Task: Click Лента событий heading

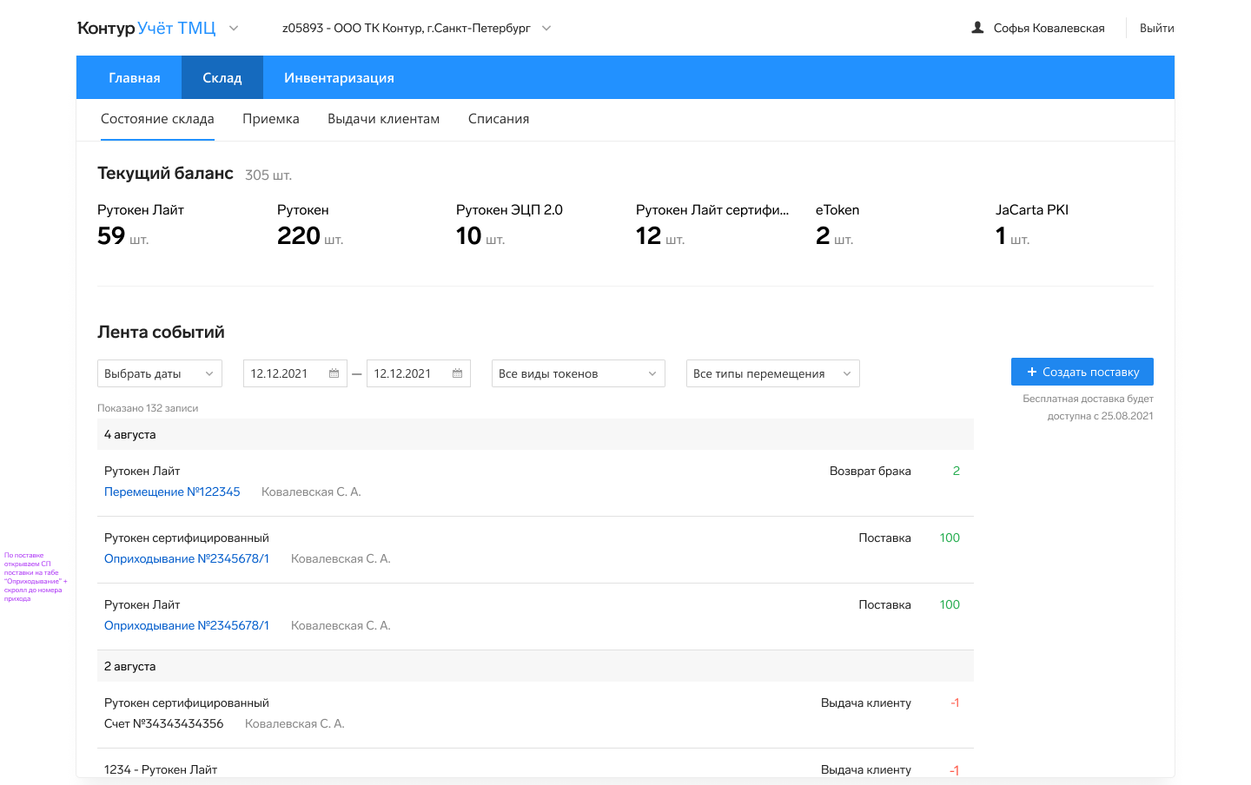Action: [161, 332]
